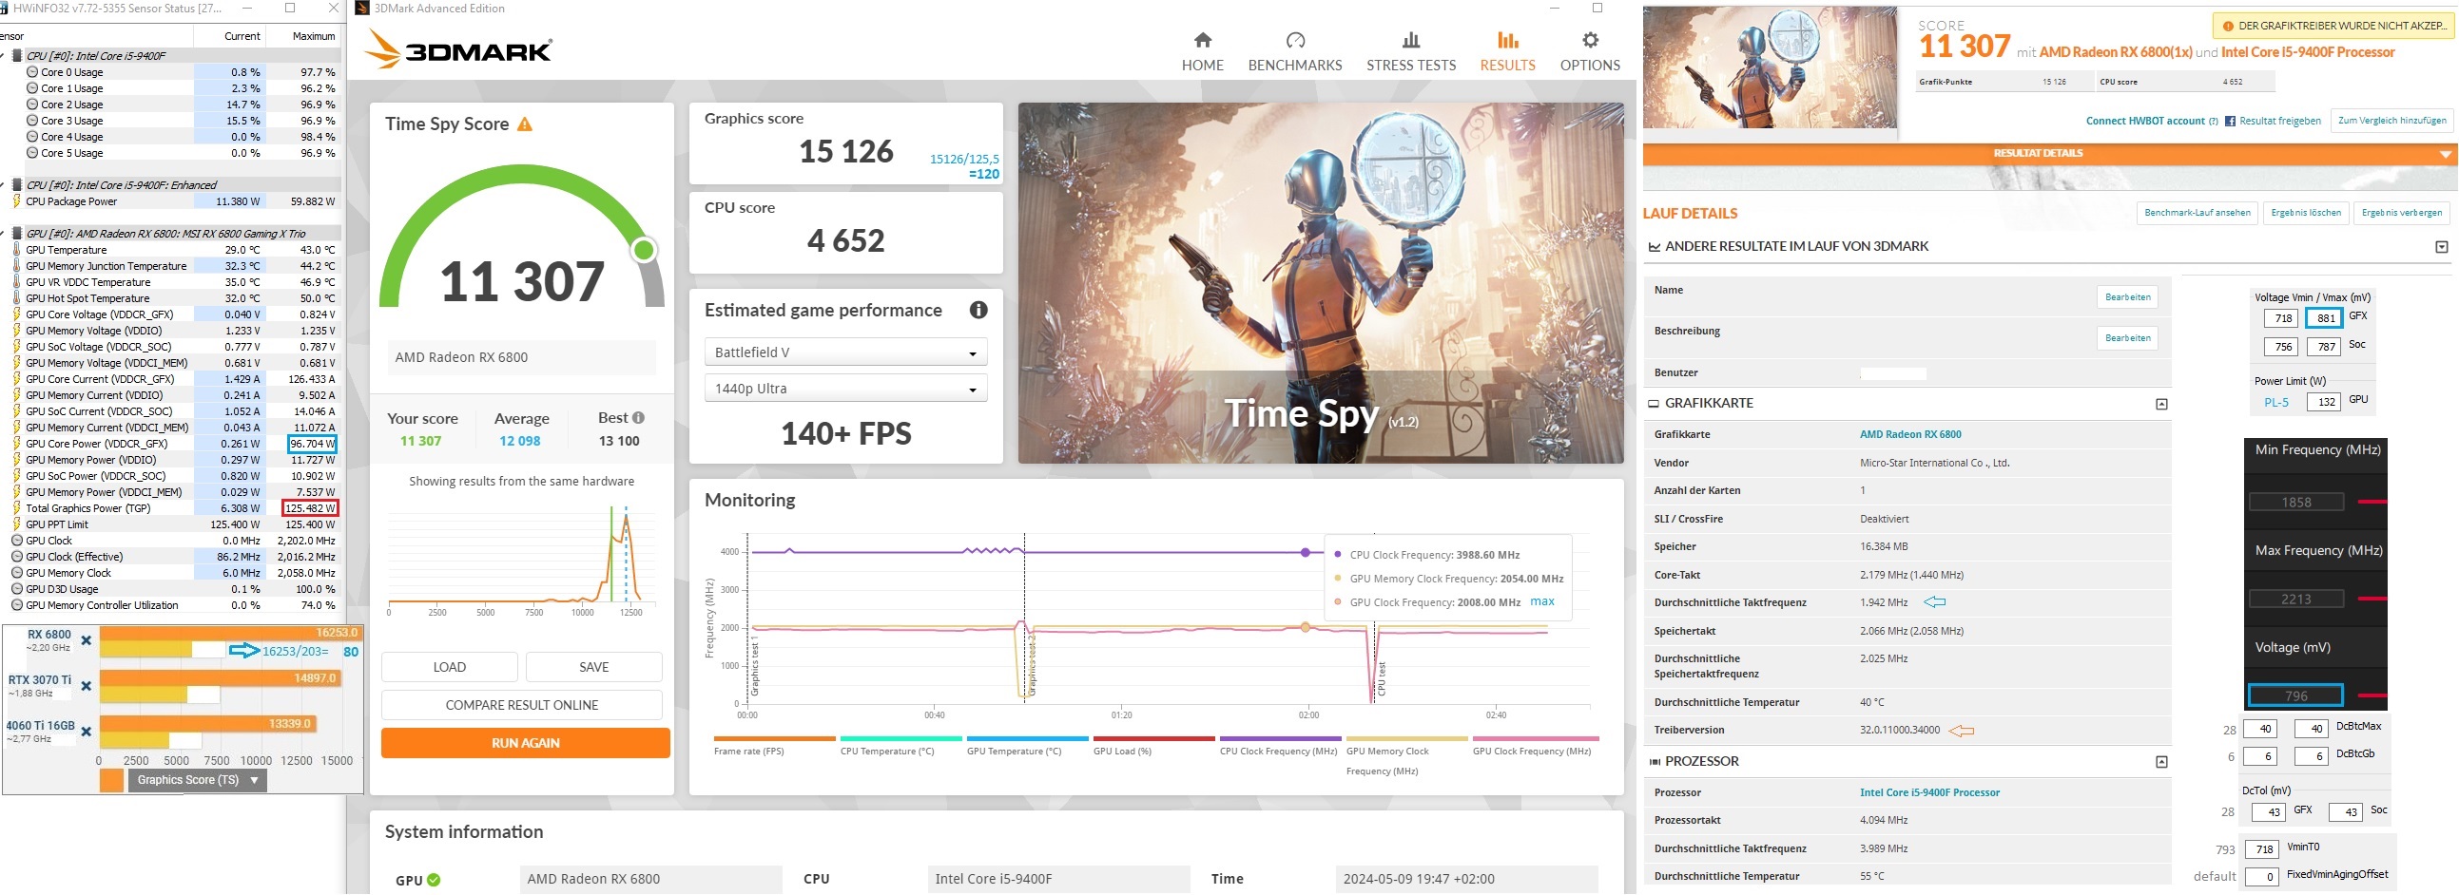
Task: Click the warning icon in the Grafiktreiber banner
Action: click(x=2228, y=27)
